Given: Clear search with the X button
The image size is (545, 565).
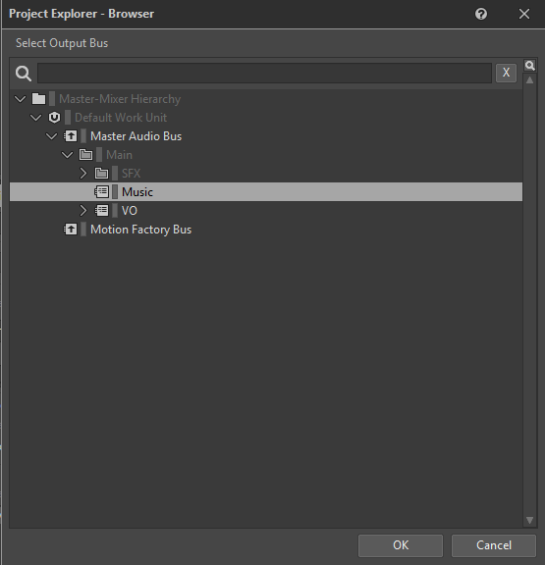Looking at the screenshot, I should 506,73.
